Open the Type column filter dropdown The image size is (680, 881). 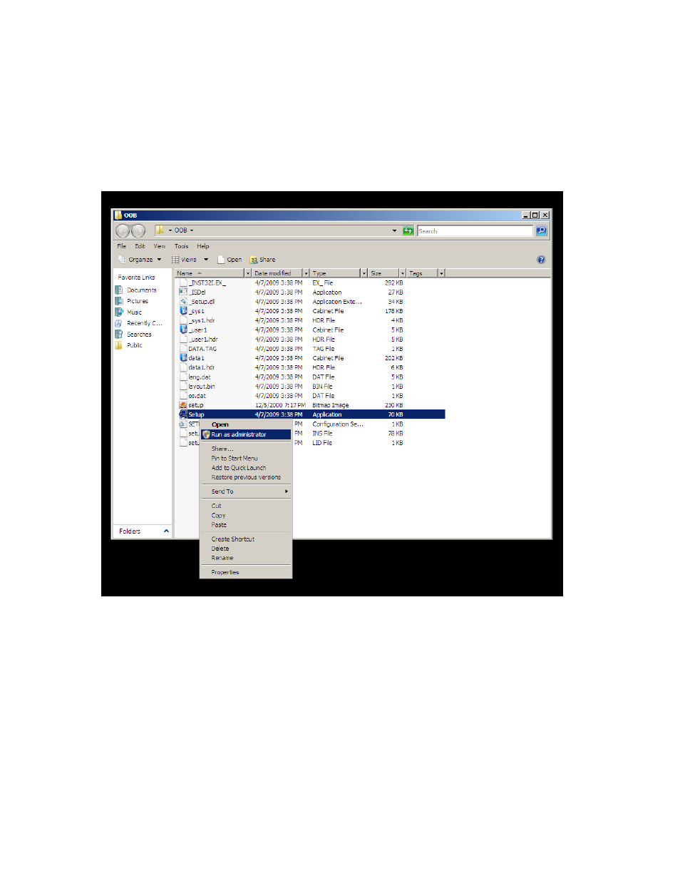pyautogui.click(x=364, y=273)
